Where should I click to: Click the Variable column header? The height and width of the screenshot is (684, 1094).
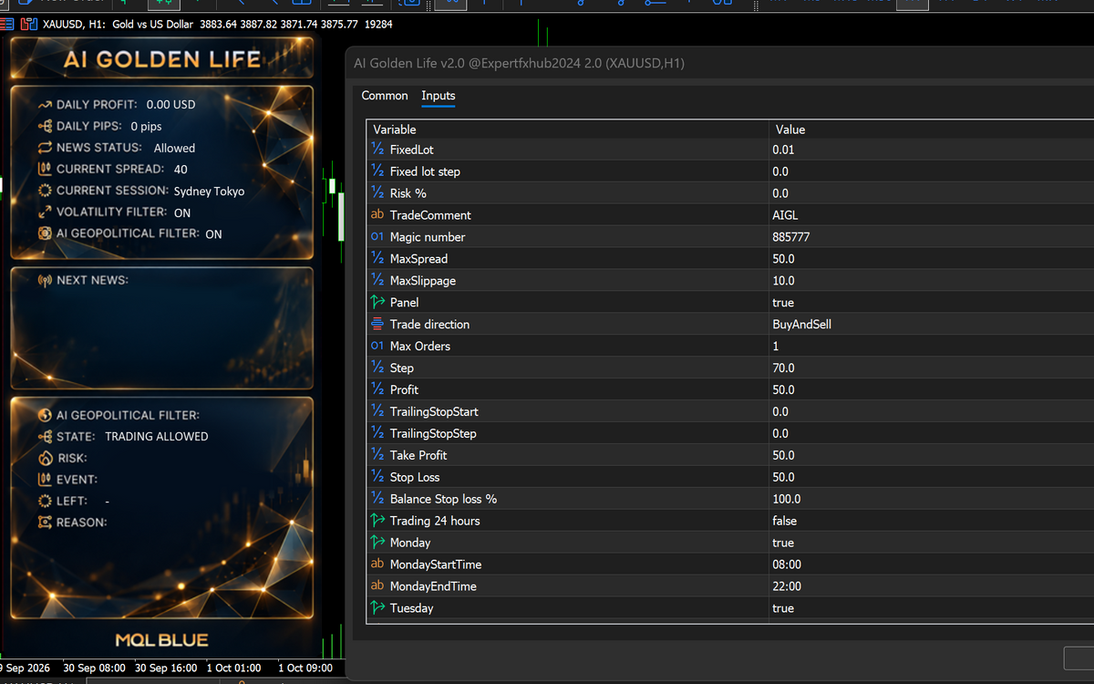(395, 130)
